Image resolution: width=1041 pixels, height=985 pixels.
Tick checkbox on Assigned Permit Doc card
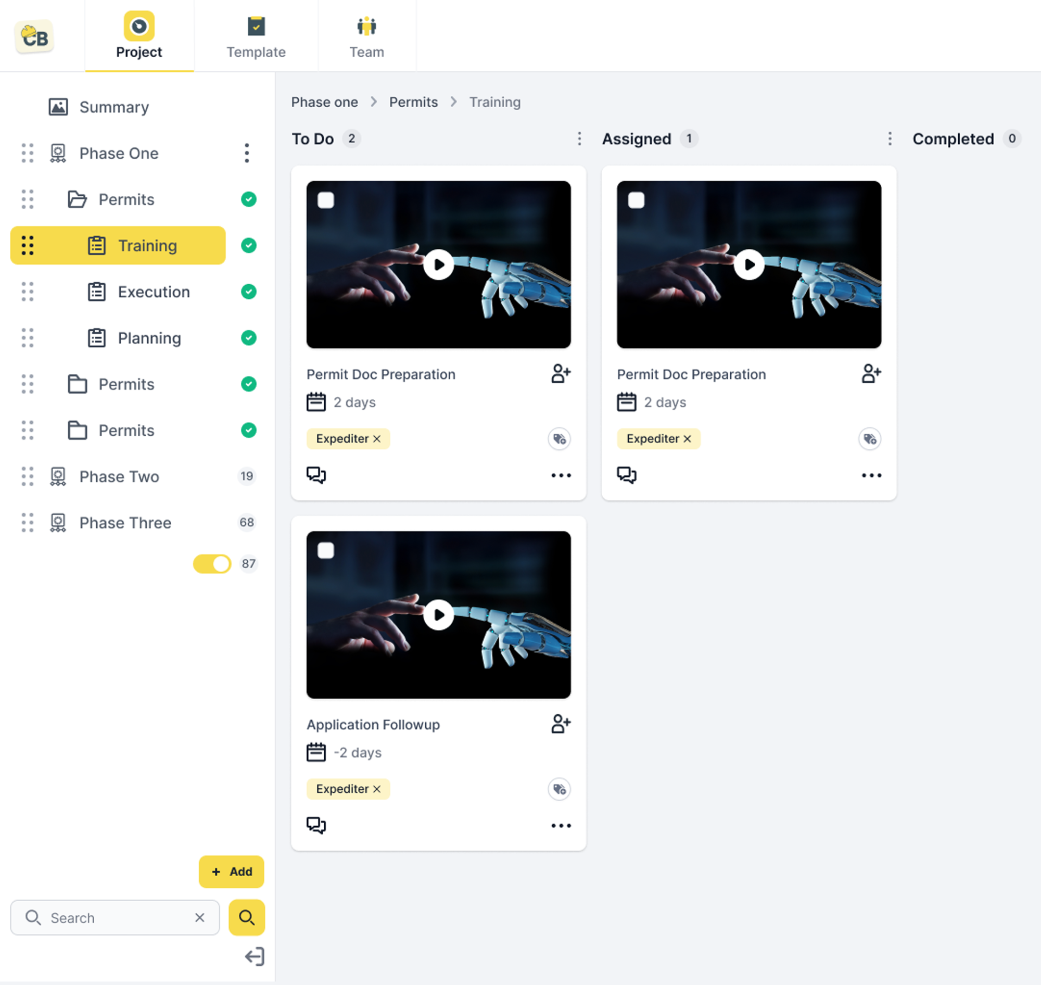636,200
